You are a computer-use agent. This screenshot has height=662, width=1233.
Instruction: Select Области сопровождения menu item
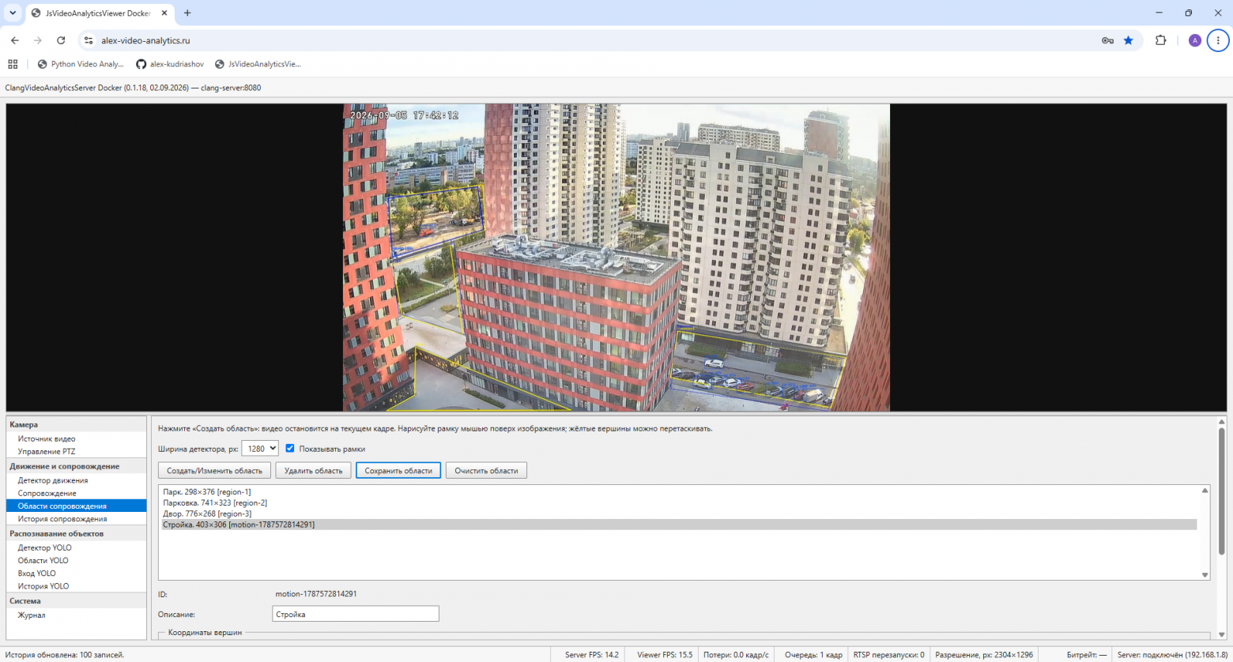click(x=76, y=506)
